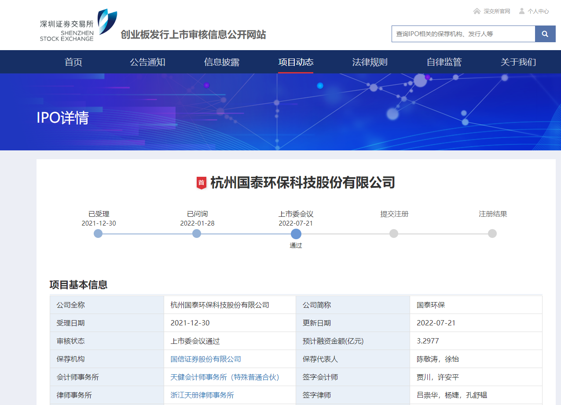Click the 注册结果 timeline node
Image resolution: width=561 pixels, height=405 pixels.
pos(492,234)
